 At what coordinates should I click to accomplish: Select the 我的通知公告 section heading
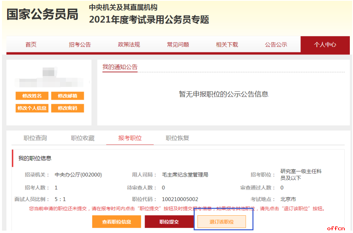[x=120, y=67]
